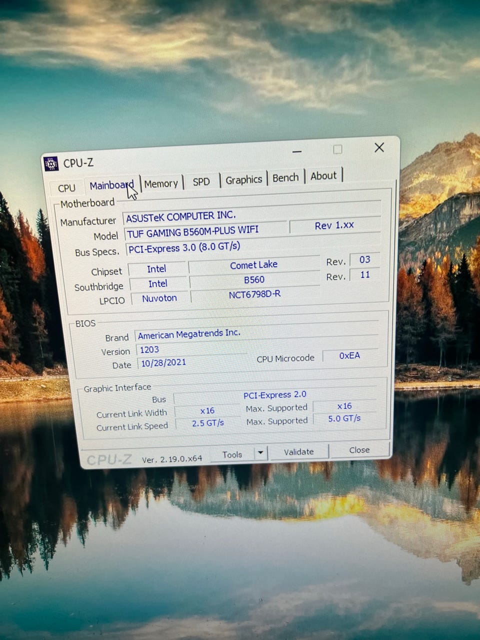Click the Max. Supported x16 link width value

344,406
